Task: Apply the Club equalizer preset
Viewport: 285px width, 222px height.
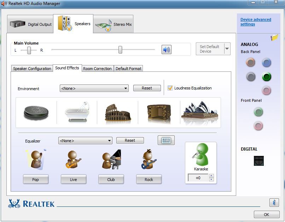Action: (x=111, y=179)
